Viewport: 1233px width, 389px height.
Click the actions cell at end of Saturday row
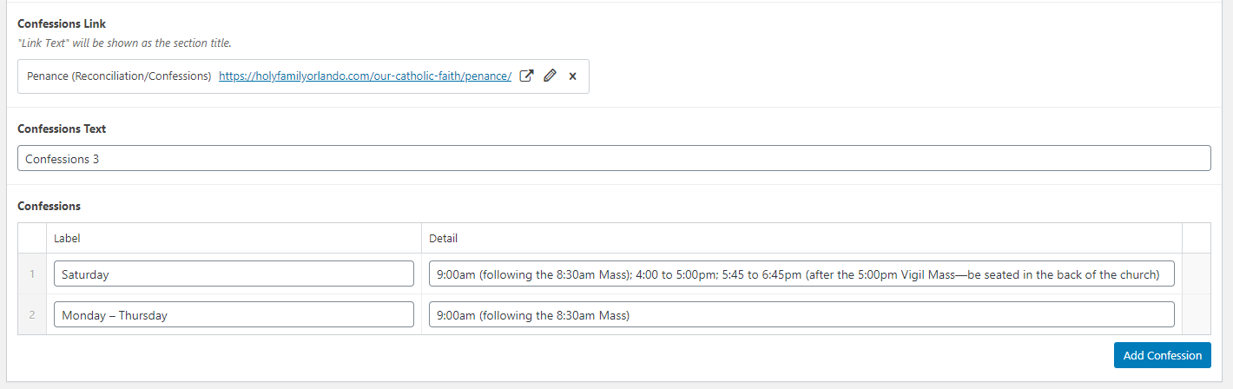click(x=1196, y=274)
